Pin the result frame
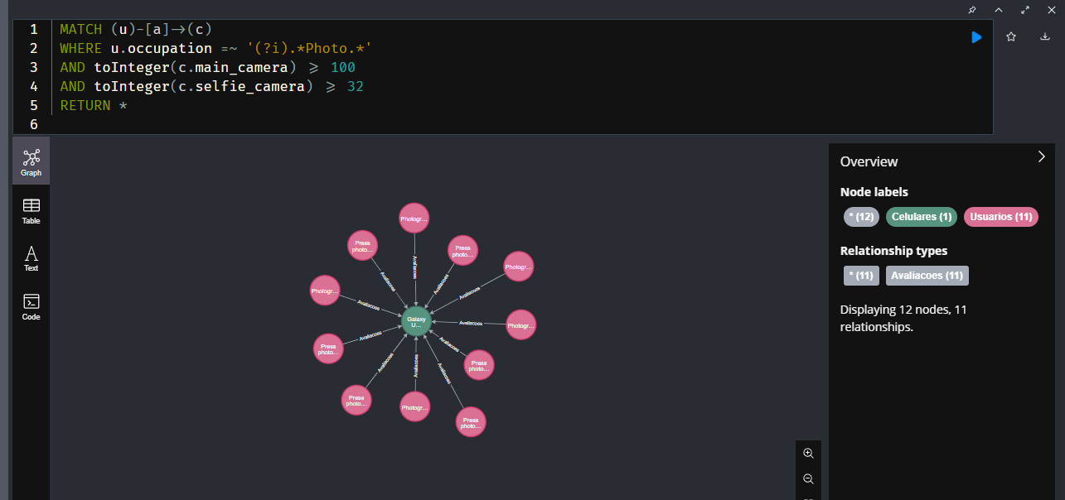The image size is (1065, 500). pyautogui.click(x=971, y=10)
